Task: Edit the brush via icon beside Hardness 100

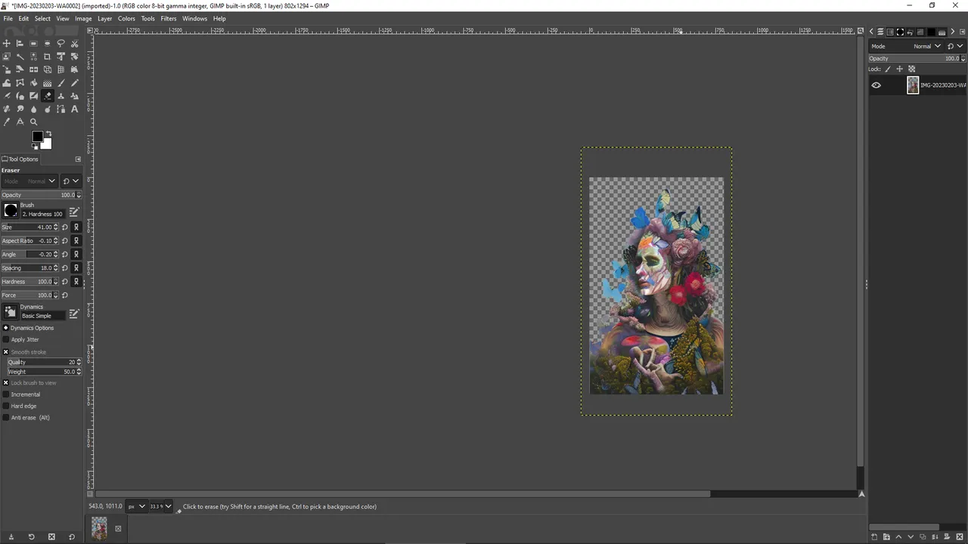Action: 74,213
